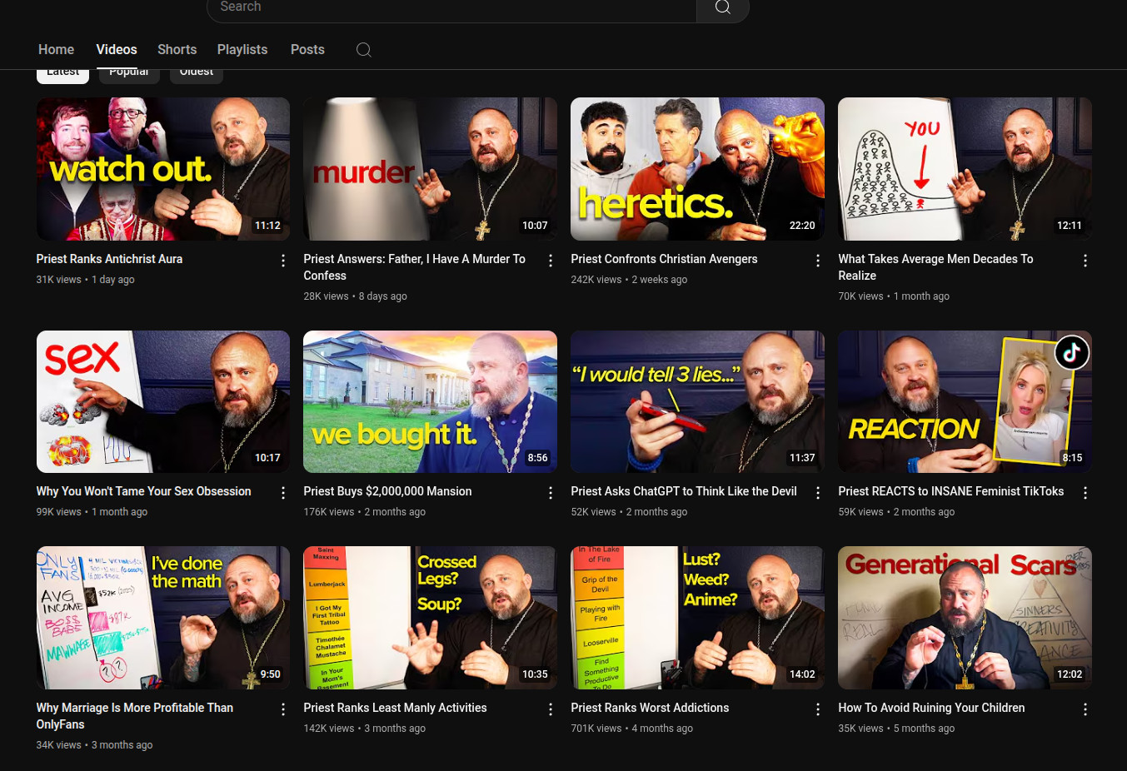
Task: Select the Videos tab
Action: click(117, 50)
